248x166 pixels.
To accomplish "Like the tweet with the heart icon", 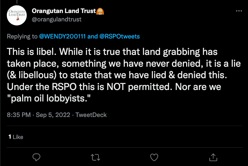I will (x=154, y=157).
